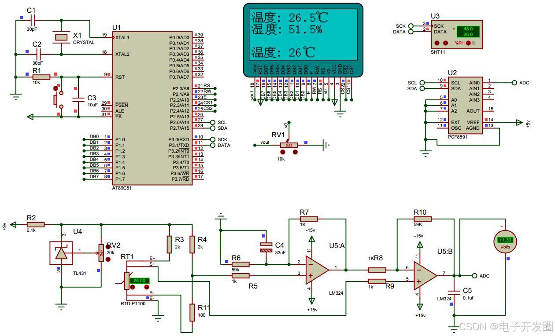Click ADC terminal at U5:B output
This screenshot has height=336, width=555.
[474, 276]
